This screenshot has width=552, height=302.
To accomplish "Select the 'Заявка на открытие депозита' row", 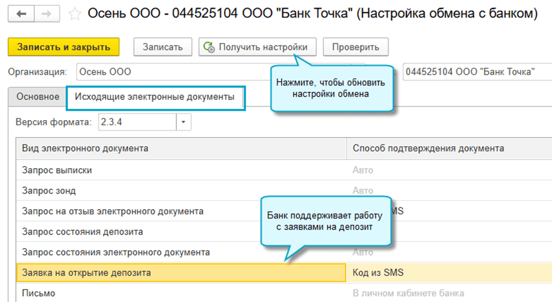I will click(284, 273).
